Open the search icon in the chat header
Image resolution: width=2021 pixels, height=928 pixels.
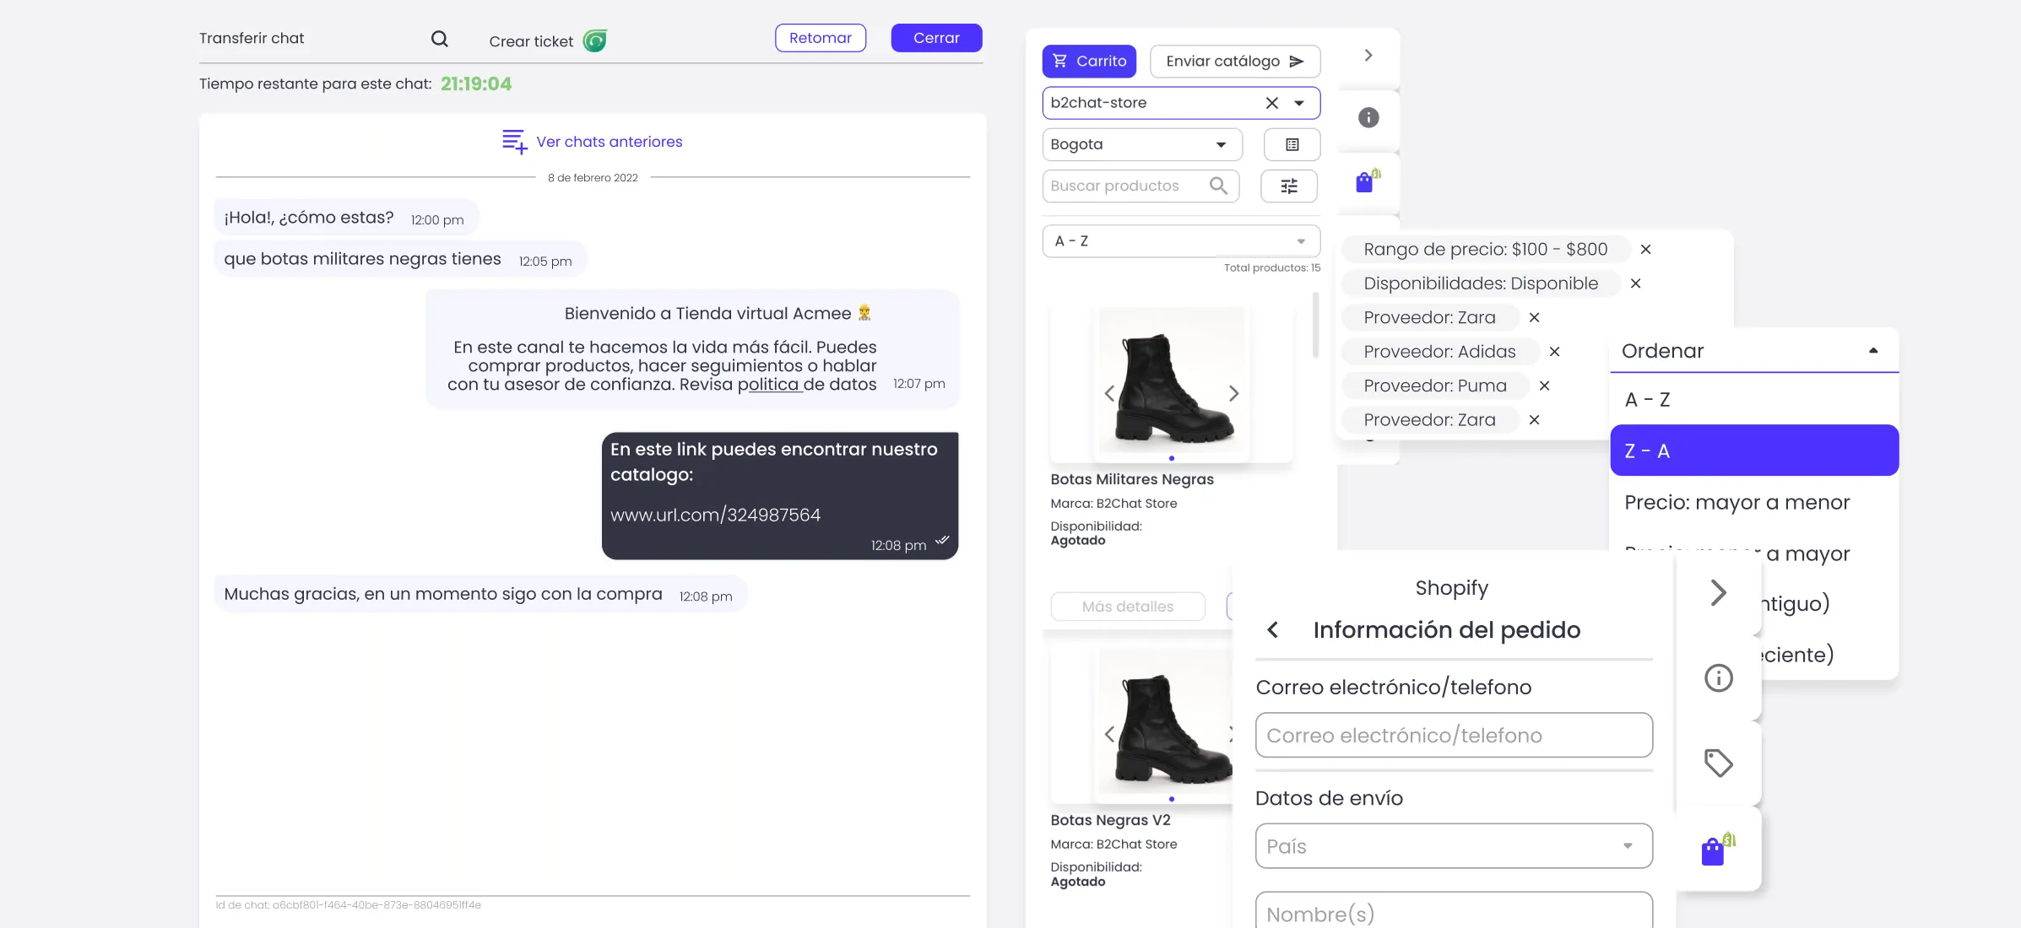point(440,39)
